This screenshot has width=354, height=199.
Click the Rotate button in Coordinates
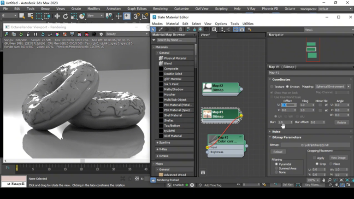click(342, 122)
